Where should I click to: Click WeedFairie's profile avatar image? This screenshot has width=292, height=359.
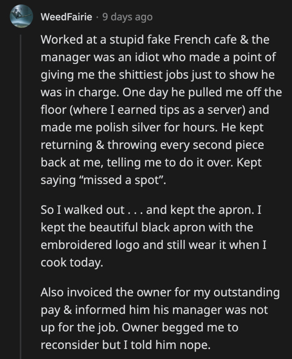point(20,17)
